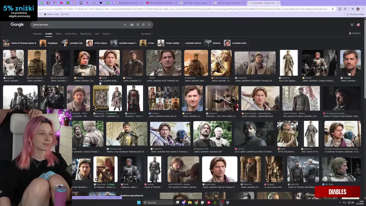Select the Kingslayer filter chip
This screenshot has height=206, width=366.
pyautogui.click(x=49, y=43)
